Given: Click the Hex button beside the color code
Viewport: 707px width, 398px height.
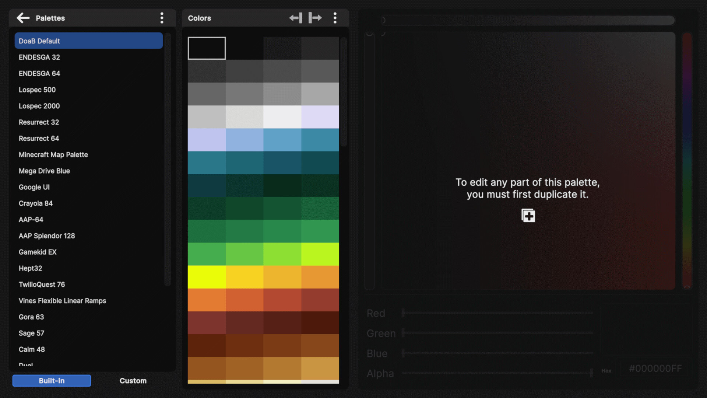Looking at the screenshot, I should (606, 371).
